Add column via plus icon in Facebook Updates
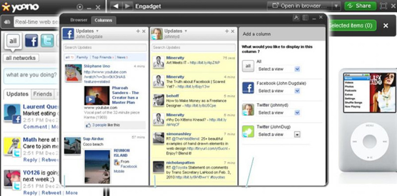The image size is (397, 196). [138, 31]
